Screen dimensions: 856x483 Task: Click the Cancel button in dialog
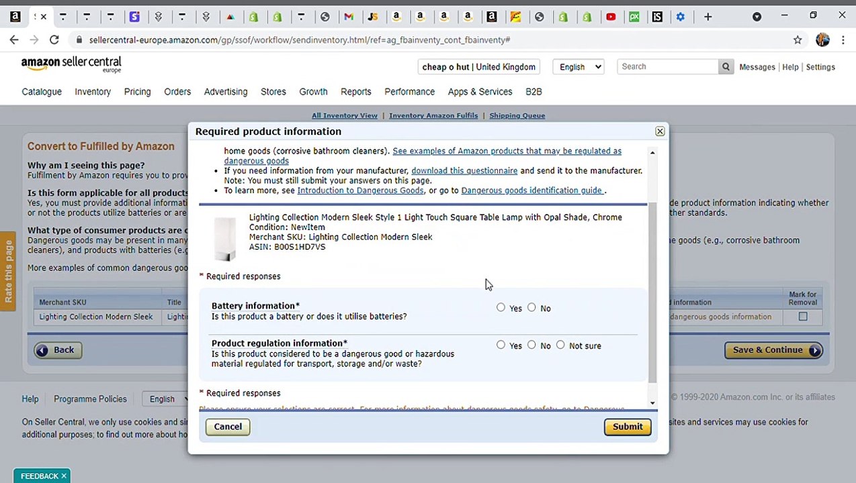pyautogui.click(x=228, y=427)
